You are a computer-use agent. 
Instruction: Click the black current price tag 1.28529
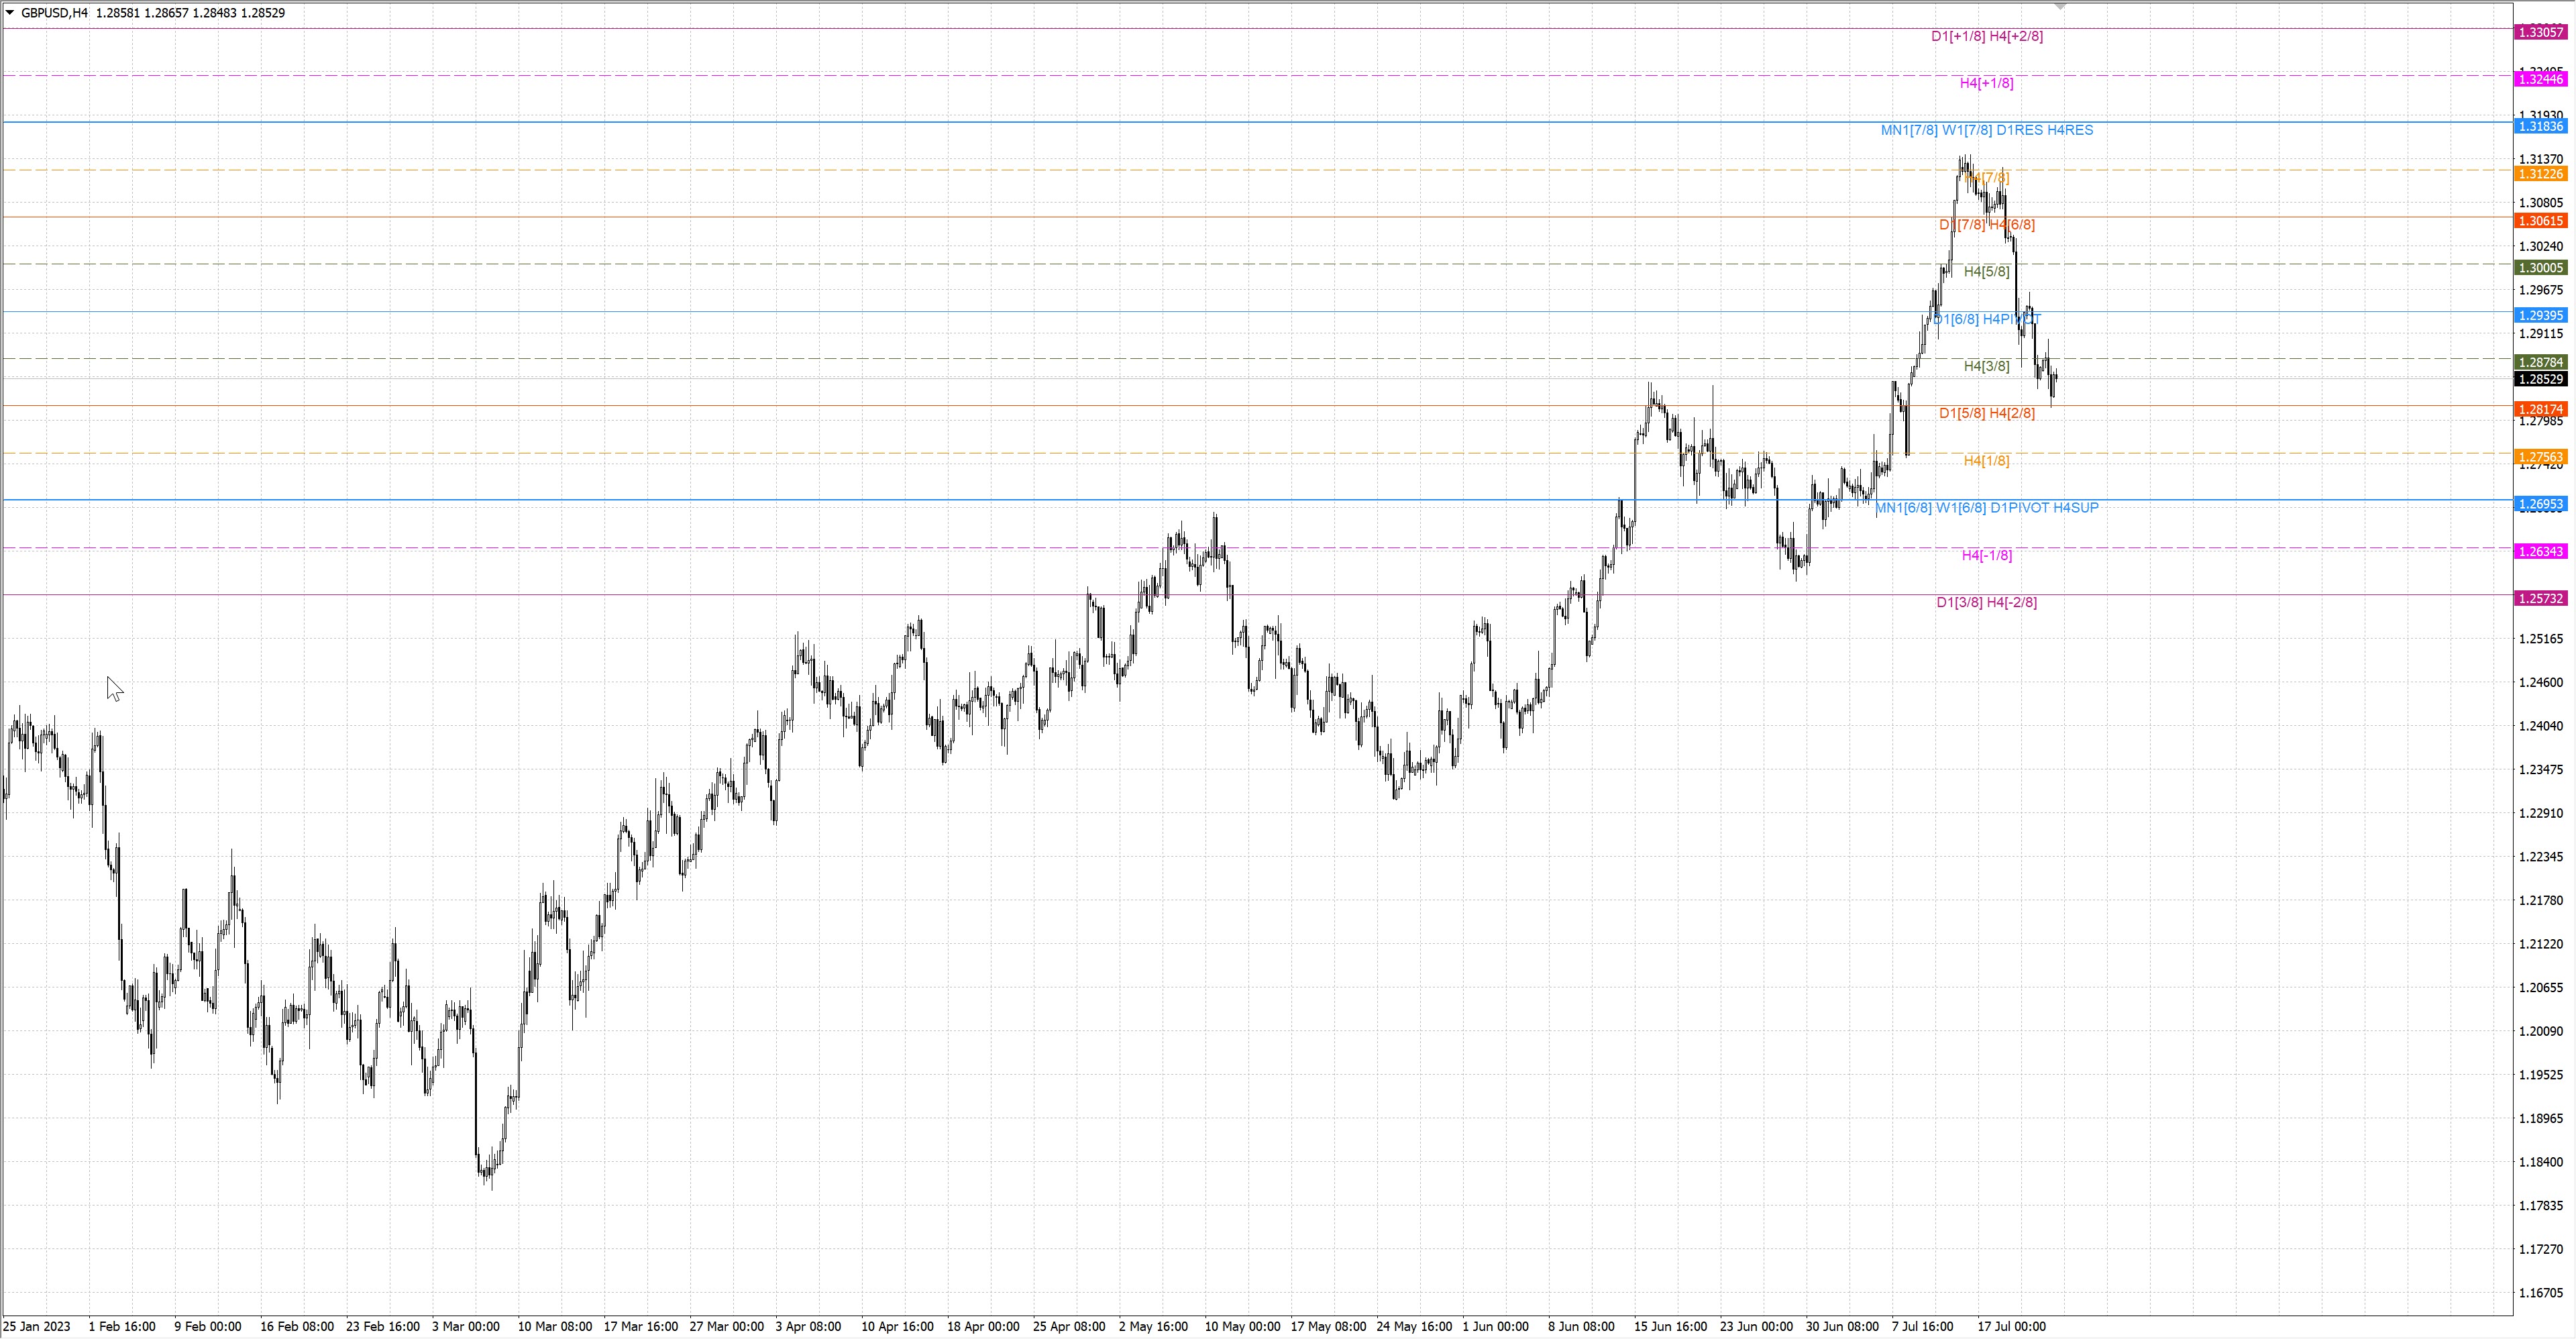2540,379
